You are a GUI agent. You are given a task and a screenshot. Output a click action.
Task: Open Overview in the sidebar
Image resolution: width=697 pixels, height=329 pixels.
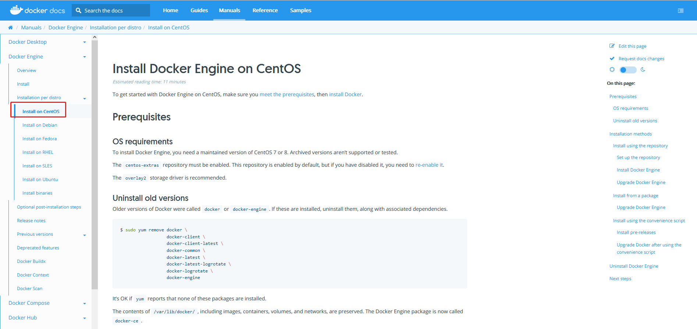click(26, 70)
